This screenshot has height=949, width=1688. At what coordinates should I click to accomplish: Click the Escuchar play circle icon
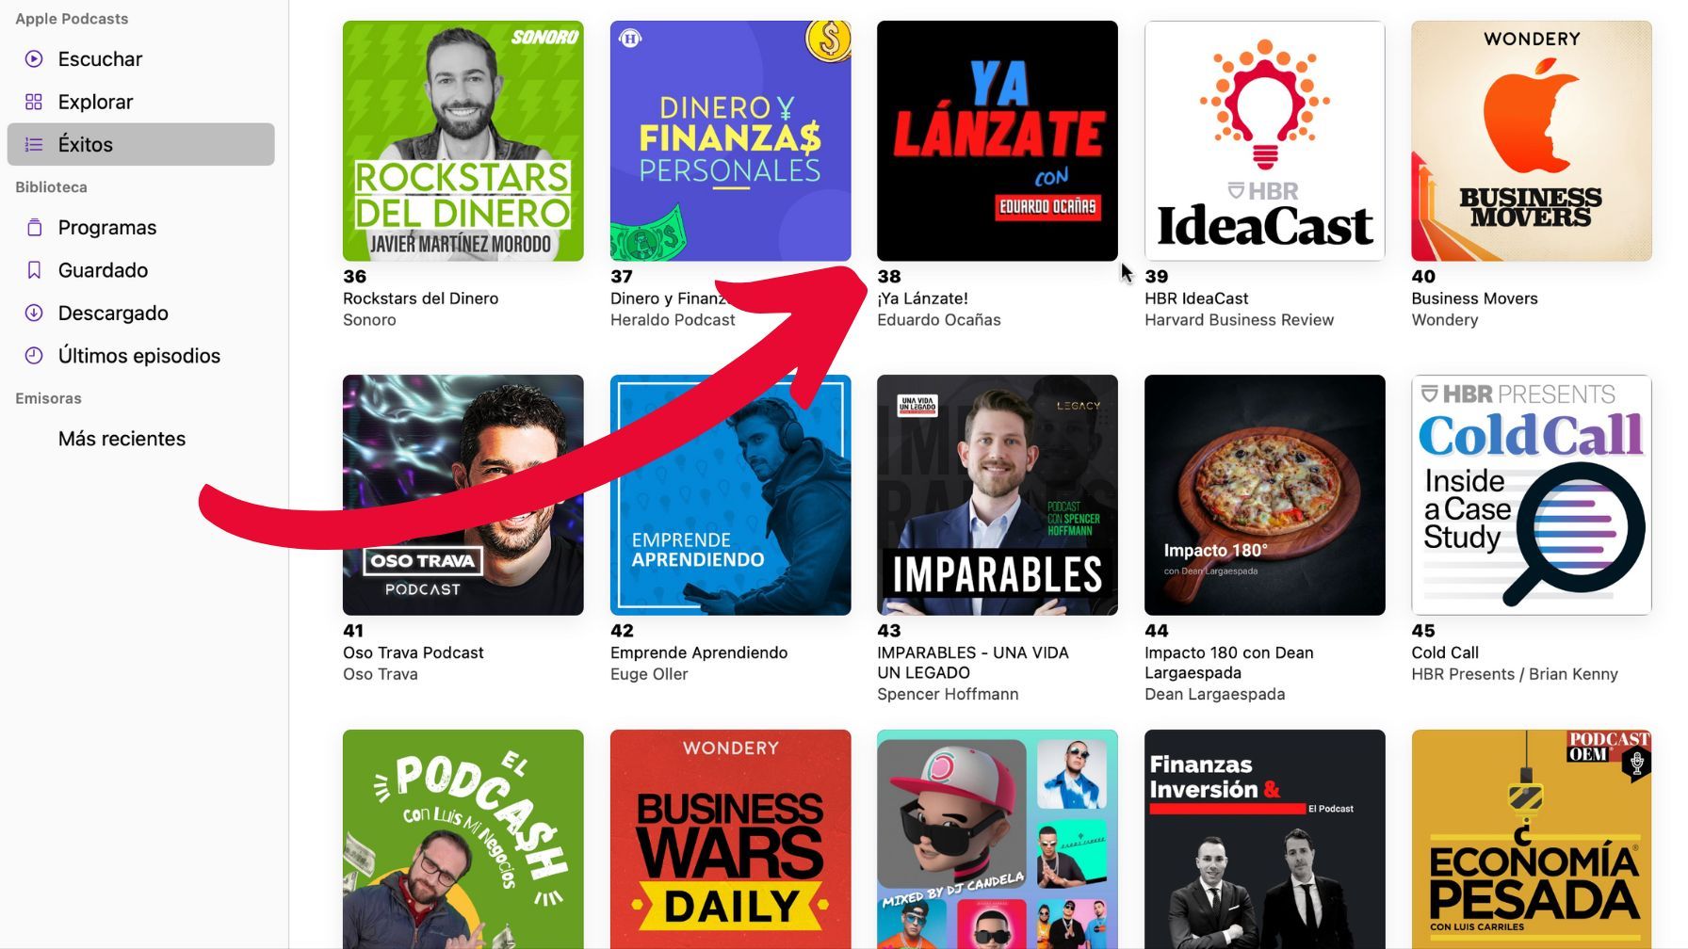tap(34, 58)
